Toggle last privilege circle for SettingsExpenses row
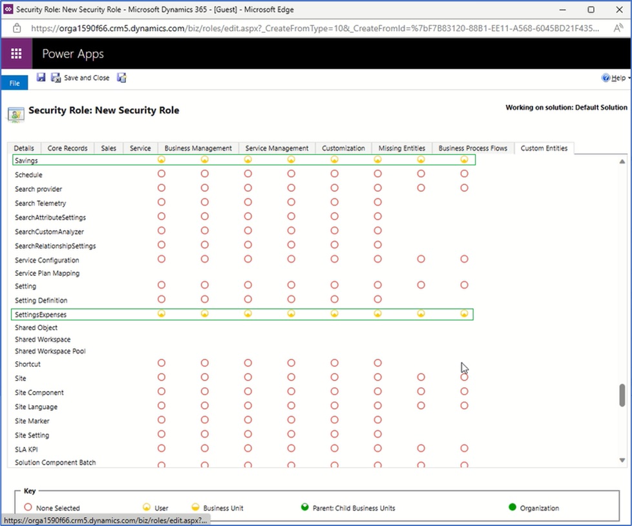This screenshot has height=526, width=632. tap(464, 314)
